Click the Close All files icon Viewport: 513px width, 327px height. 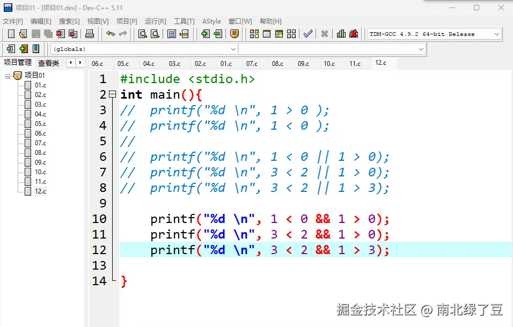[73, 34]
